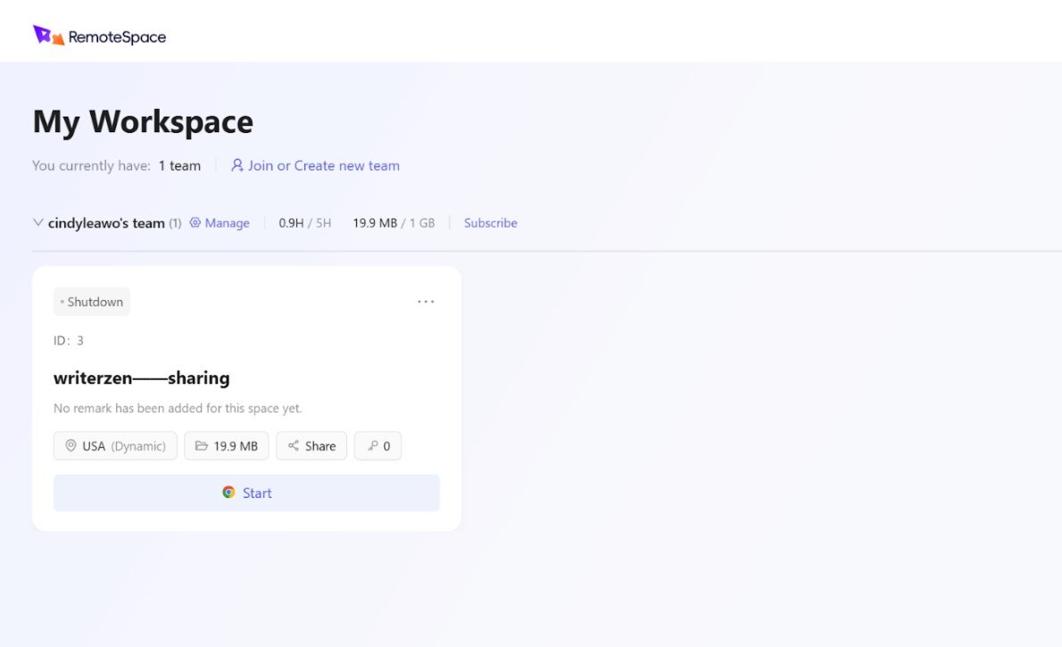Start the writerzen——sharing space
Screen dimensions: 1062x647
pos(246,492)
